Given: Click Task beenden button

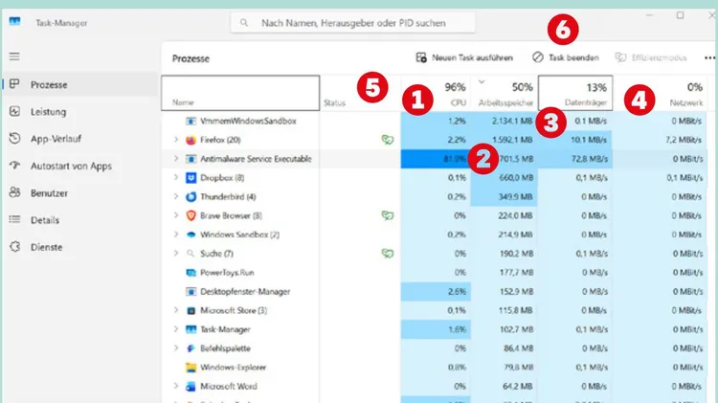Looking at the screenshot, I should tap(565, 57).
